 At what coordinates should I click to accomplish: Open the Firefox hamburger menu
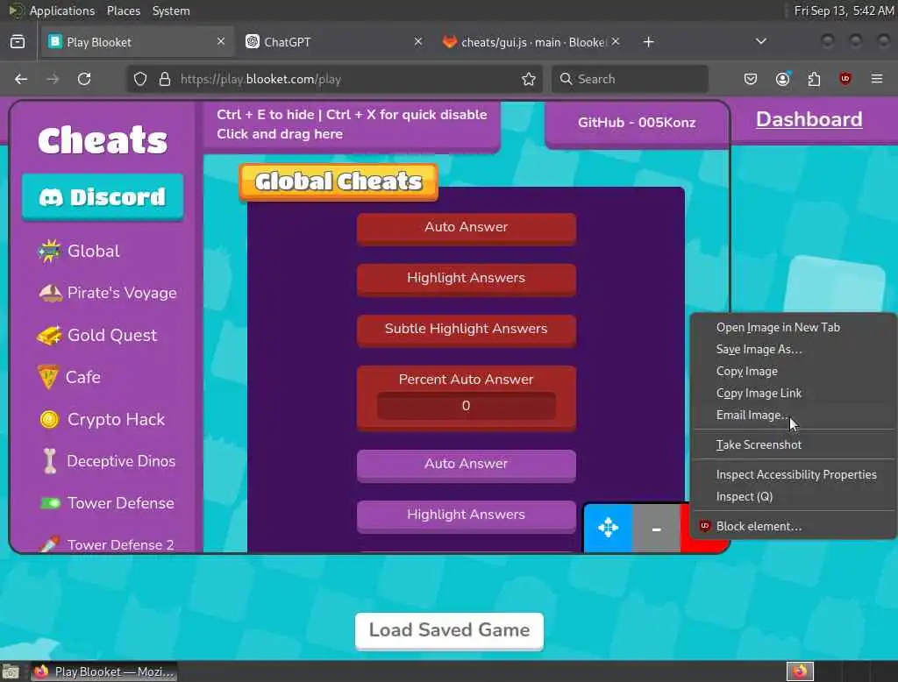(x=877, y=79)
